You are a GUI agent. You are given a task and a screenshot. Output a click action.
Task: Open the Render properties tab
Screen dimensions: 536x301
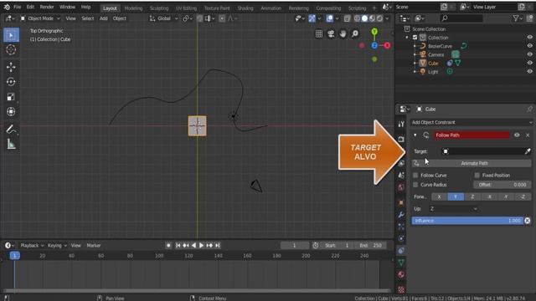[401, 140]
